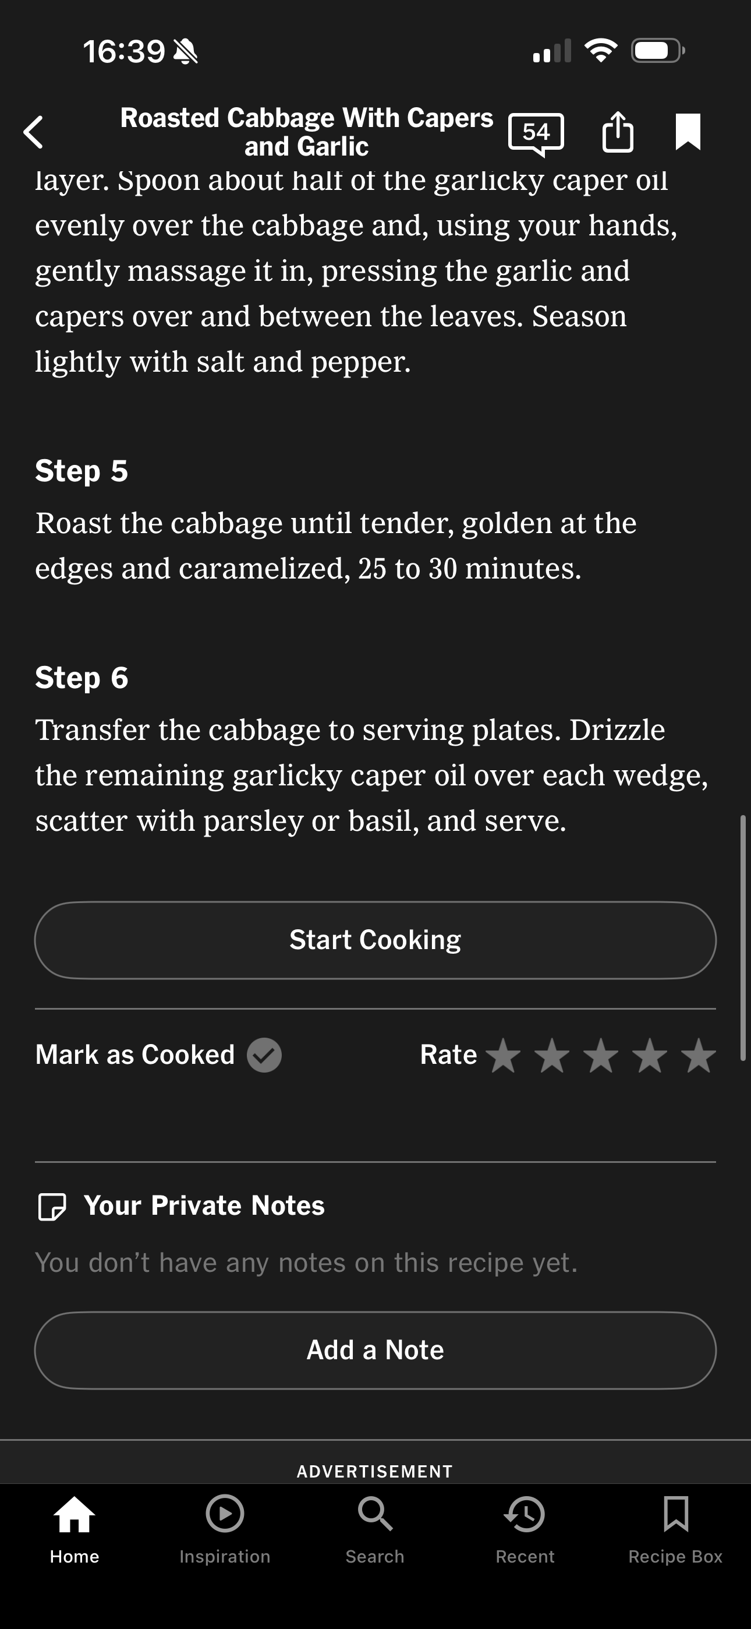Open the 54 comments bubble

(x=536, y=133)
